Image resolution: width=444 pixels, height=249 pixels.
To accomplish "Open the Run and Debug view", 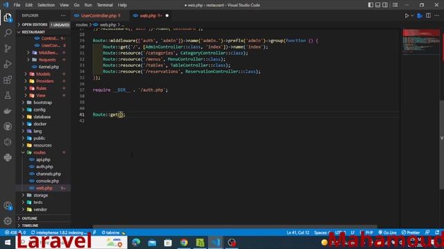I will pos(8,64).
